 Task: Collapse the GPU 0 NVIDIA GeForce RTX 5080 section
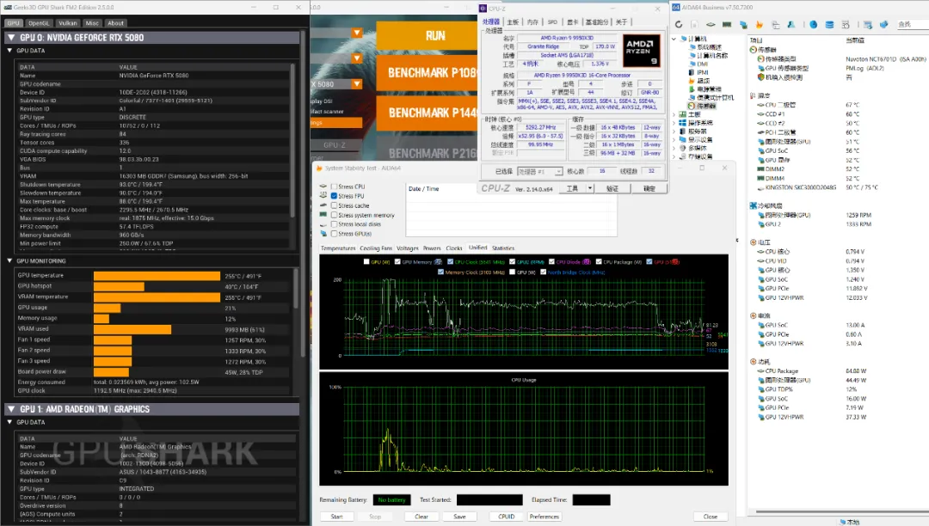pos(11,37)
